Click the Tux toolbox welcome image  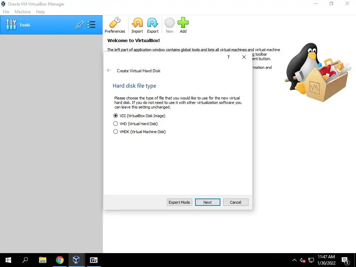pos(318,72)
